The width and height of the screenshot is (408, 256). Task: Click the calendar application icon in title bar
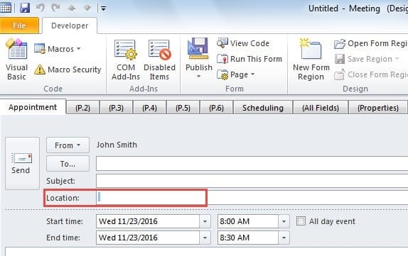(6, 7)
